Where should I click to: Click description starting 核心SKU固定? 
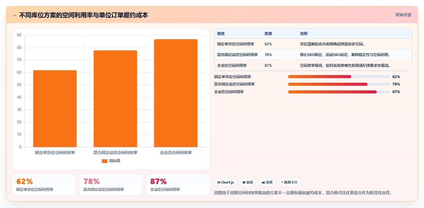coord(345,55)
